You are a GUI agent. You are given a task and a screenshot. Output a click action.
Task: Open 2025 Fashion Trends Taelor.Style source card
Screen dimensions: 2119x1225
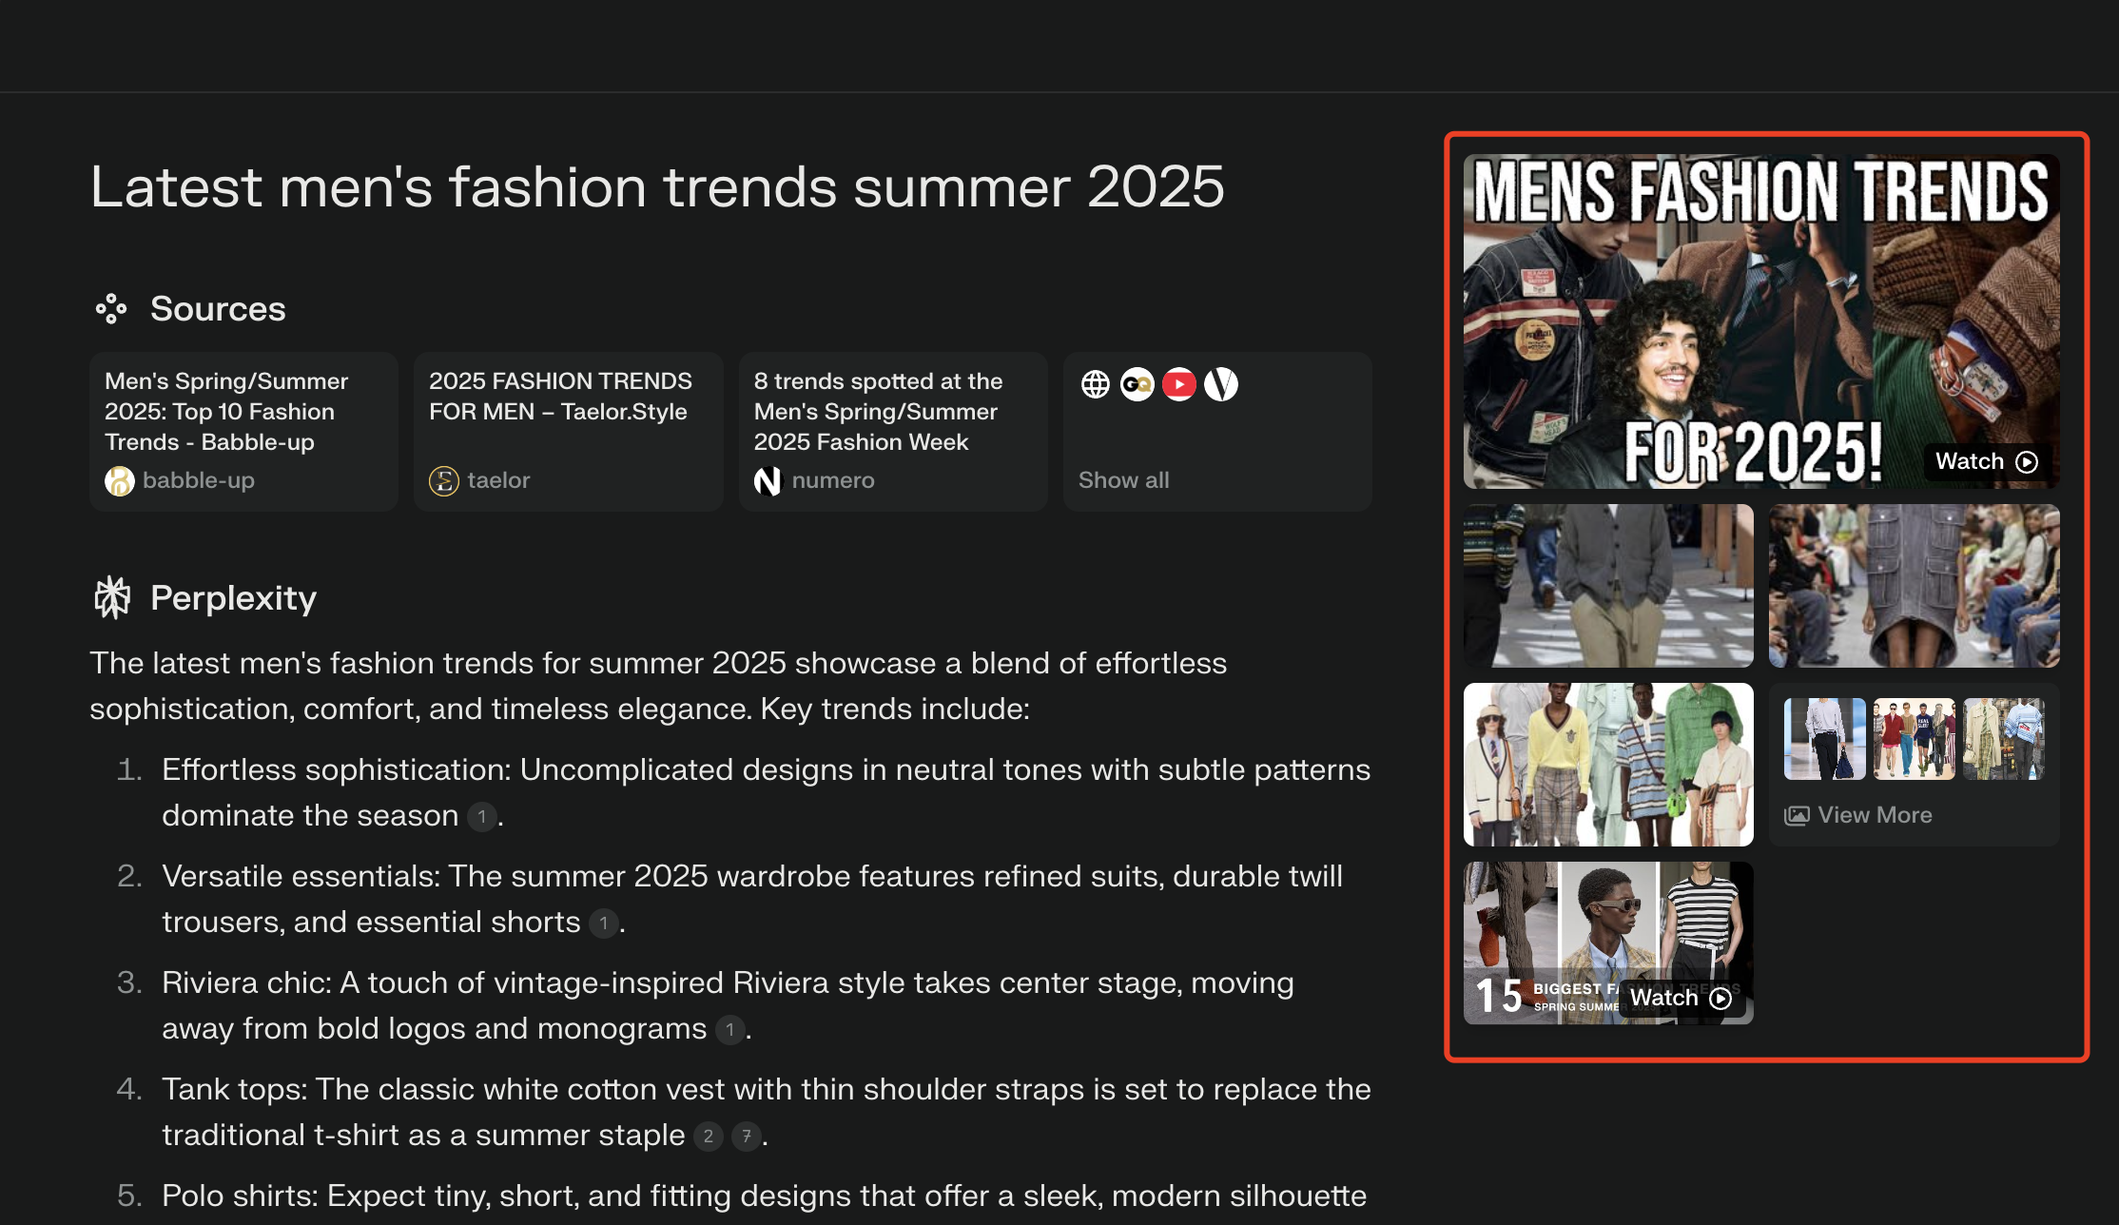click(x=559, y=397)
